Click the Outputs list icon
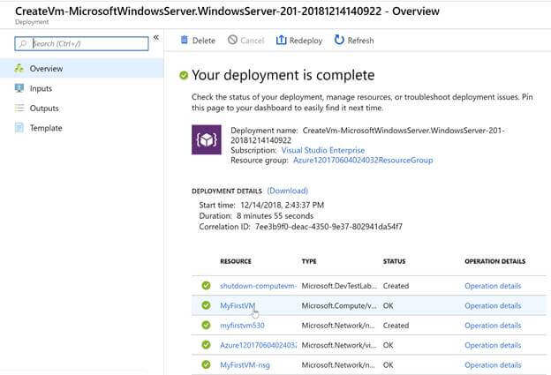The width and height of the screenshot is (551, 375). (x=19, y=108)
